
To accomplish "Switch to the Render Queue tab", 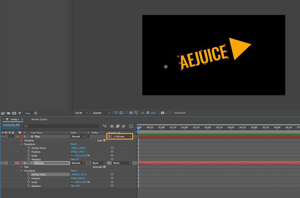I will pos(40,119).
